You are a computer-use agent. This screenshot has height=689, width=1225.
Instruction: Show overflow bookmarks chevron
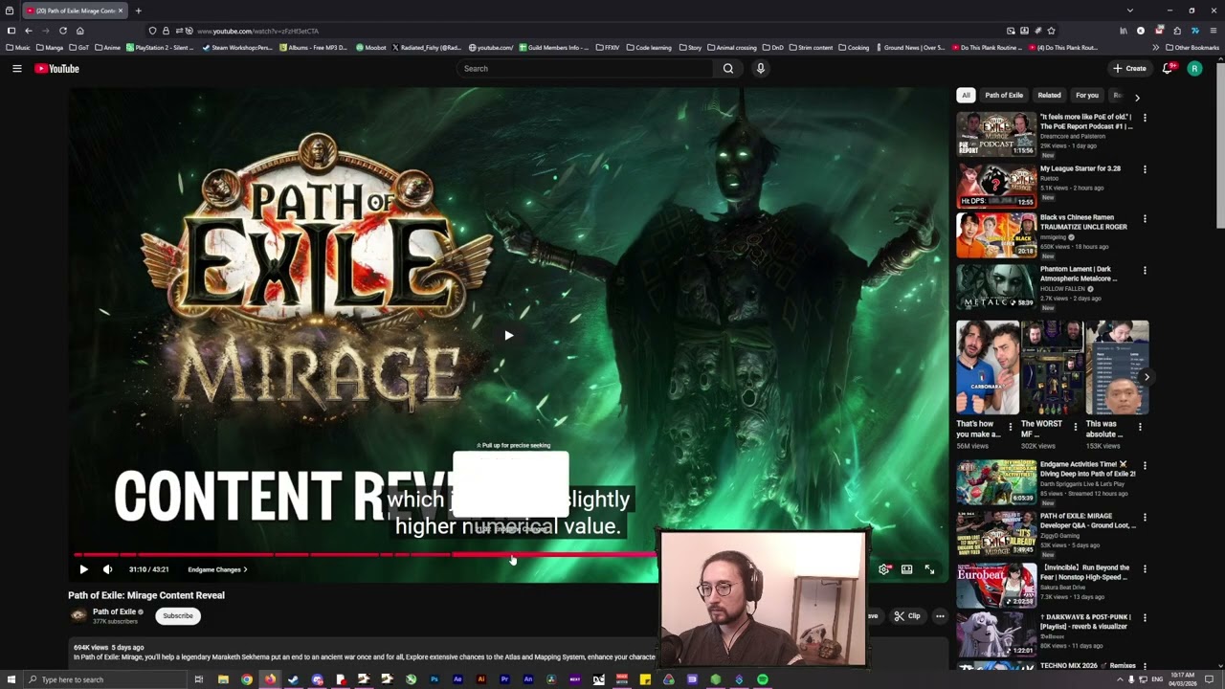click(1155, 47)
